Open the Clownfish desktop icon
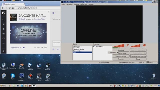Screen dimensions: 160x90 click(21, 66)
